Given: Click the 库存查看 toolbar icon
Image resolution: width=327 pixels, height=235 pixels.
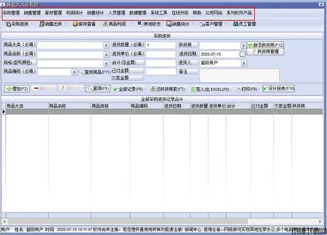Looking at the screenshot, I should click(75, 25).
